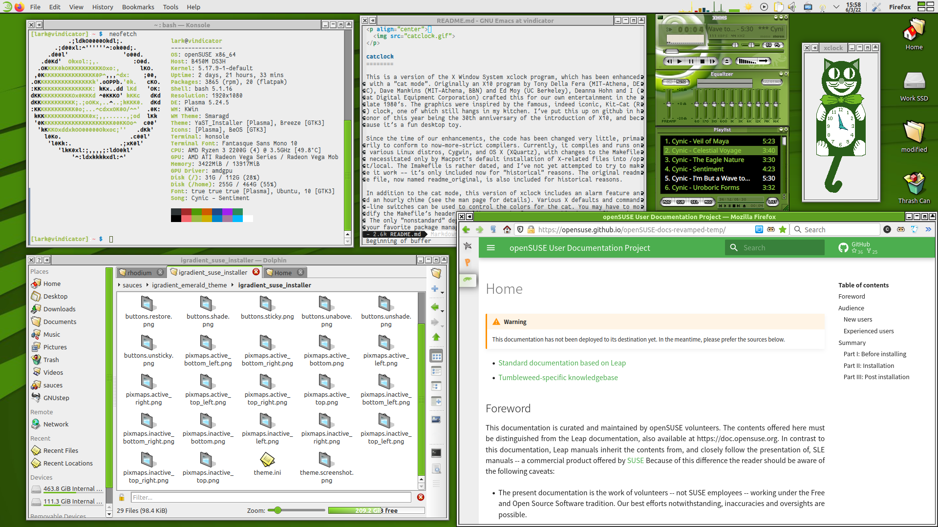
Task: Open Dolphin new-item plus dropdown arrow
Action: [442, 293]
